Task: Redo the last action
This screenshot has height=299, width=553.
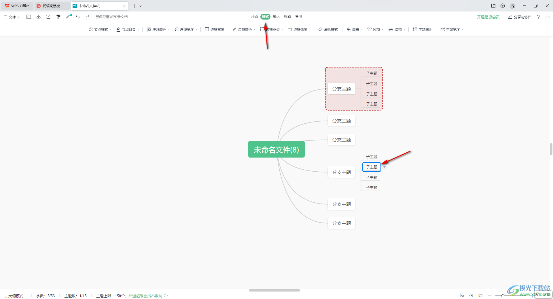Action: pos(87,17)
